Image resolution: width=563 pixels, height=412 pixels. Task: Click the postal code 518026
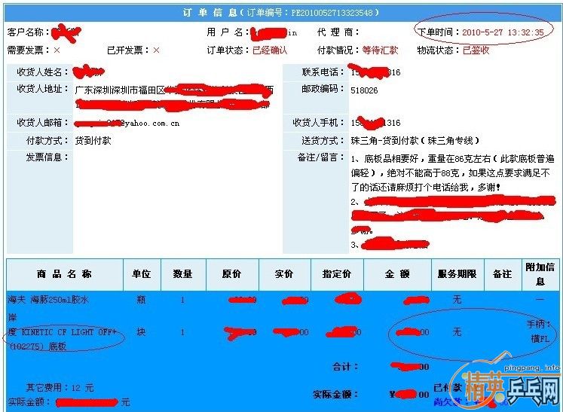[365, 90]
